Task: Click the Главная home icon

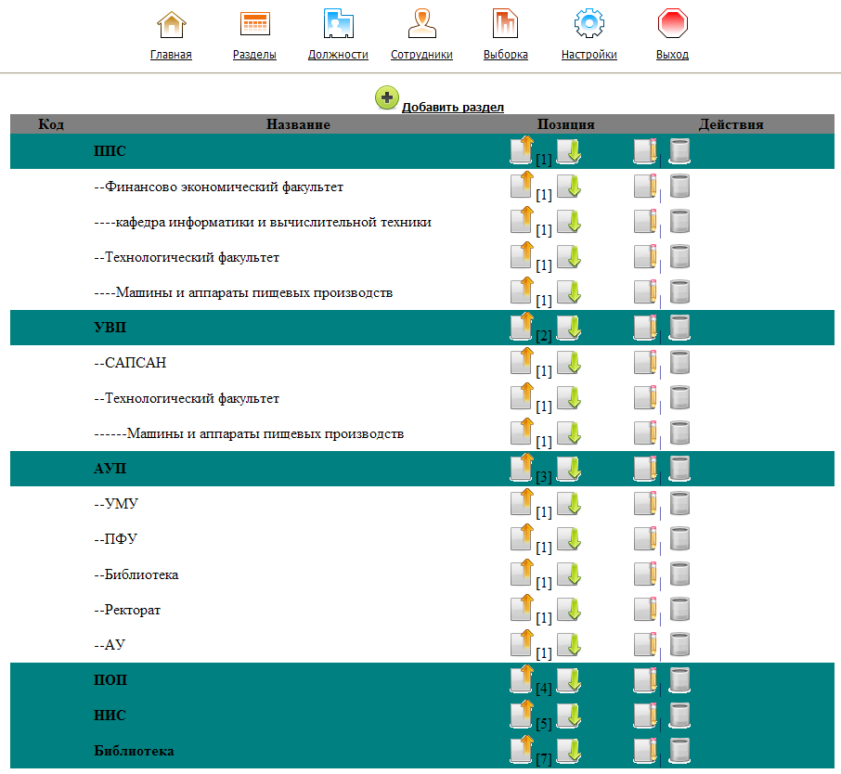Action: pyautogui.click(x=171, y=24)
